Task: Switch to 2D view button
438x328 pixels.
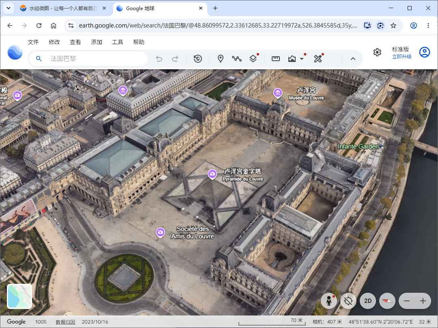Action: tap(367, 301)
